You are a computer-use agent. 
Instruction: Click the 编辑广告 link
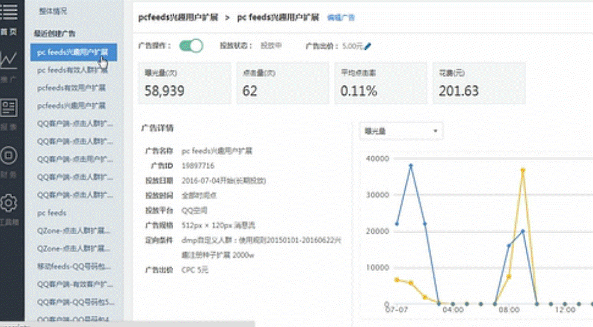point(340,17)
